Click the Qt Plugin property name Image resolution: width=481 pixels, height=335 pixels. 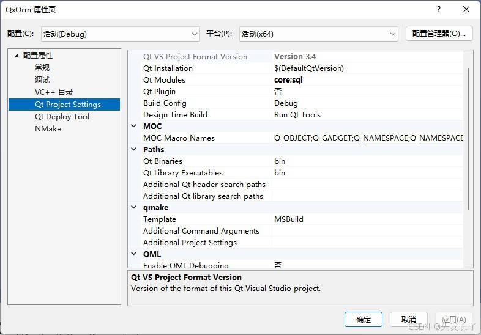pos(159,92)
